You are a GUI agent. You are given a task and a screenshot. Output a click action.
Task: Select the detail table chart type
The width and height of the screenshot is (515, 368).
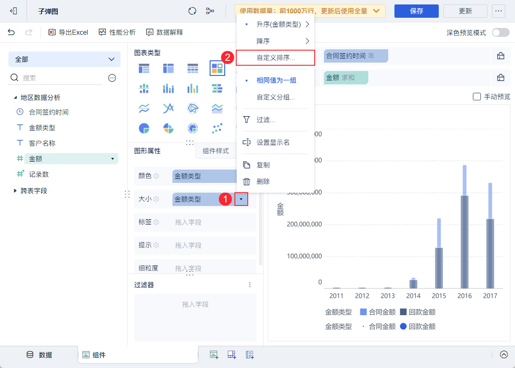(192, 68)
